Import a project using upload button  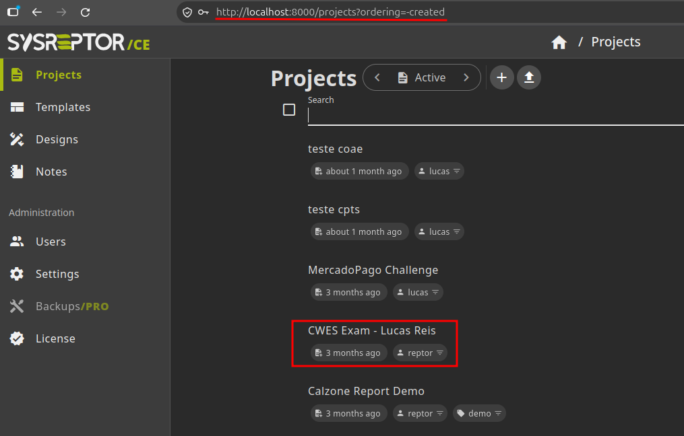point(529,77)
